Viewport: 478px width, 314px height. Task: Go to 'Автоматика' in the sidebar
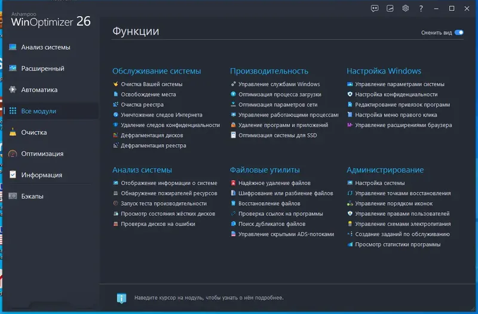pyautogui.click(x=39, y=90)
